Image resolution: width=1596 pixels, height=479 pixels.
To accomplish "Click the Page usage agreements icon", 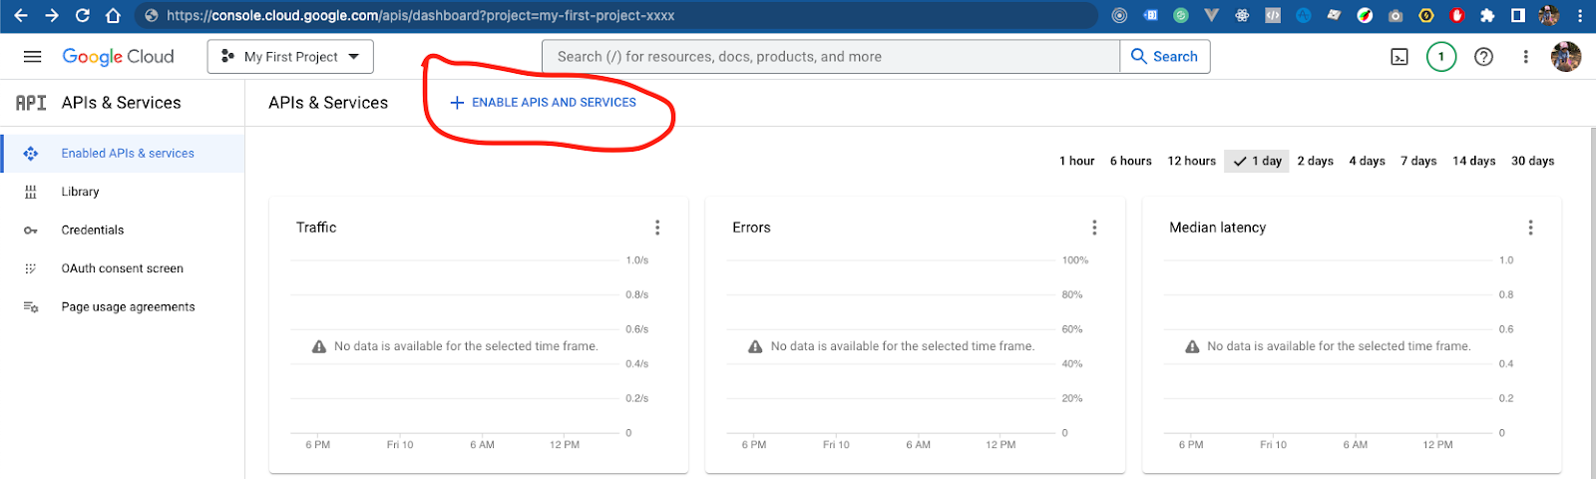I will click(x=31, y=307).
